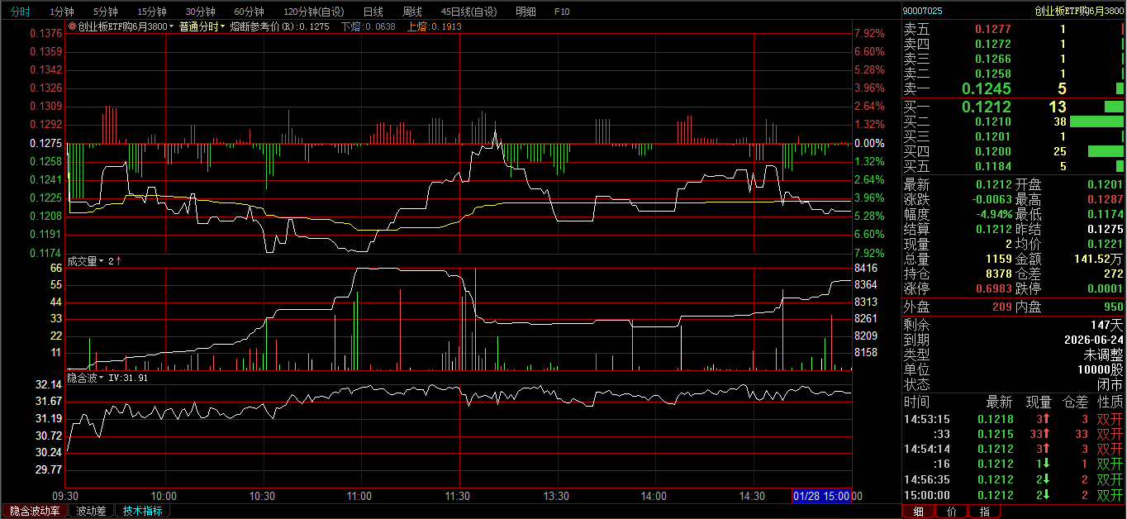Switch to the 日线 daily chart tab

(x=373, y=12)
